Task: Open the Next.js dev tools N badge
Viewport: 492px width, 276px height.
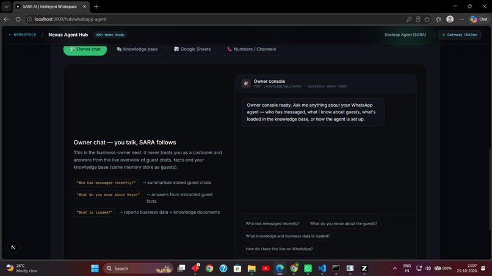Action: click(x=13, y=247)
